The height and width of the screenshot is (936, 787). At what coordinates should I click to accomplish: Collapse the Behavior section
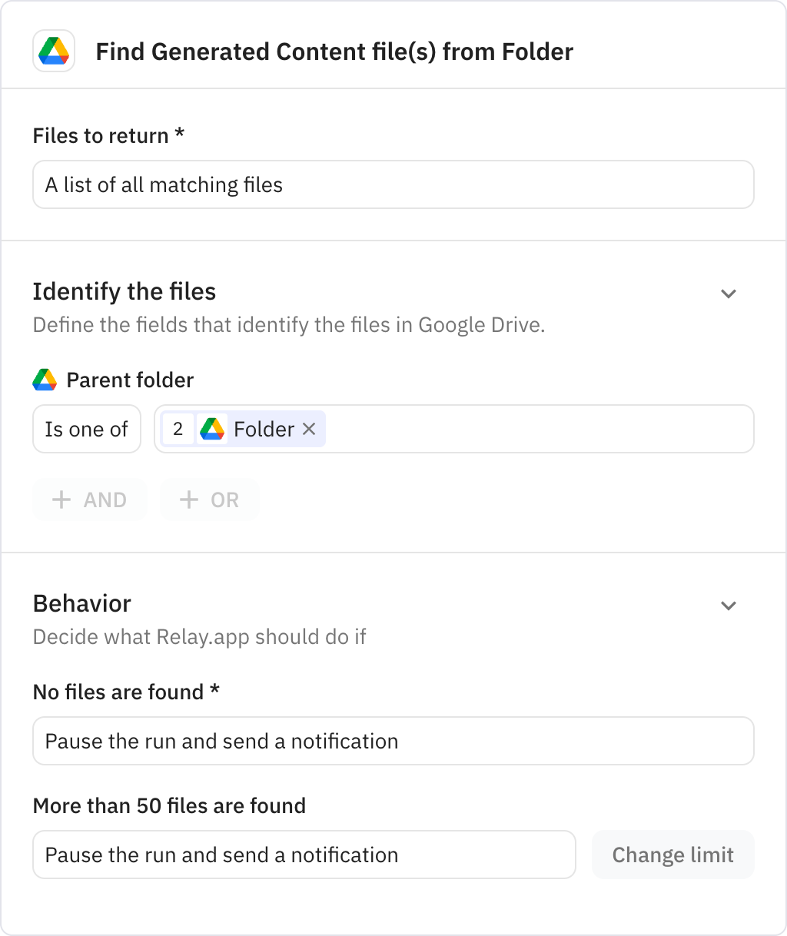[x=729, y=606]
